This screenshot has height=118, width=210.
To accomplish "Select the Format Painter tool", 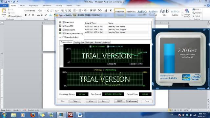I will [x=15, y=16].
